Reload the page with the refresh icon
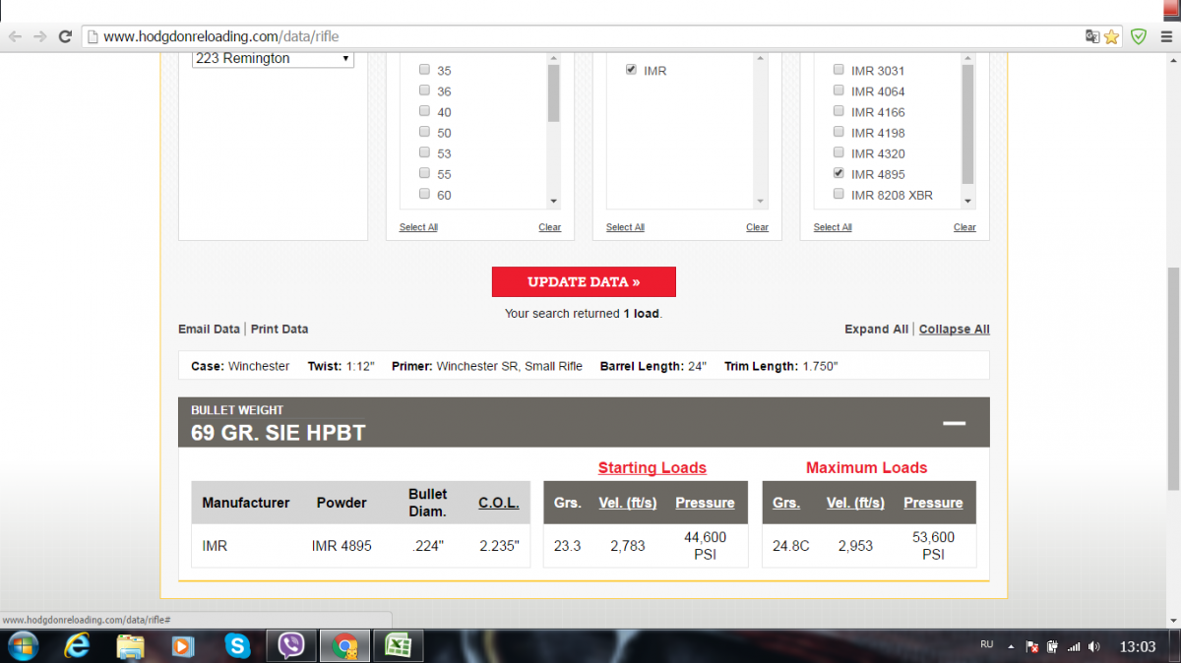 click(65, 36)
